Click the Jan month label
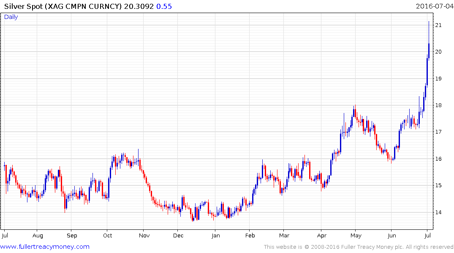The height and width of the screenshot is (253, 454). pos(216,236)
